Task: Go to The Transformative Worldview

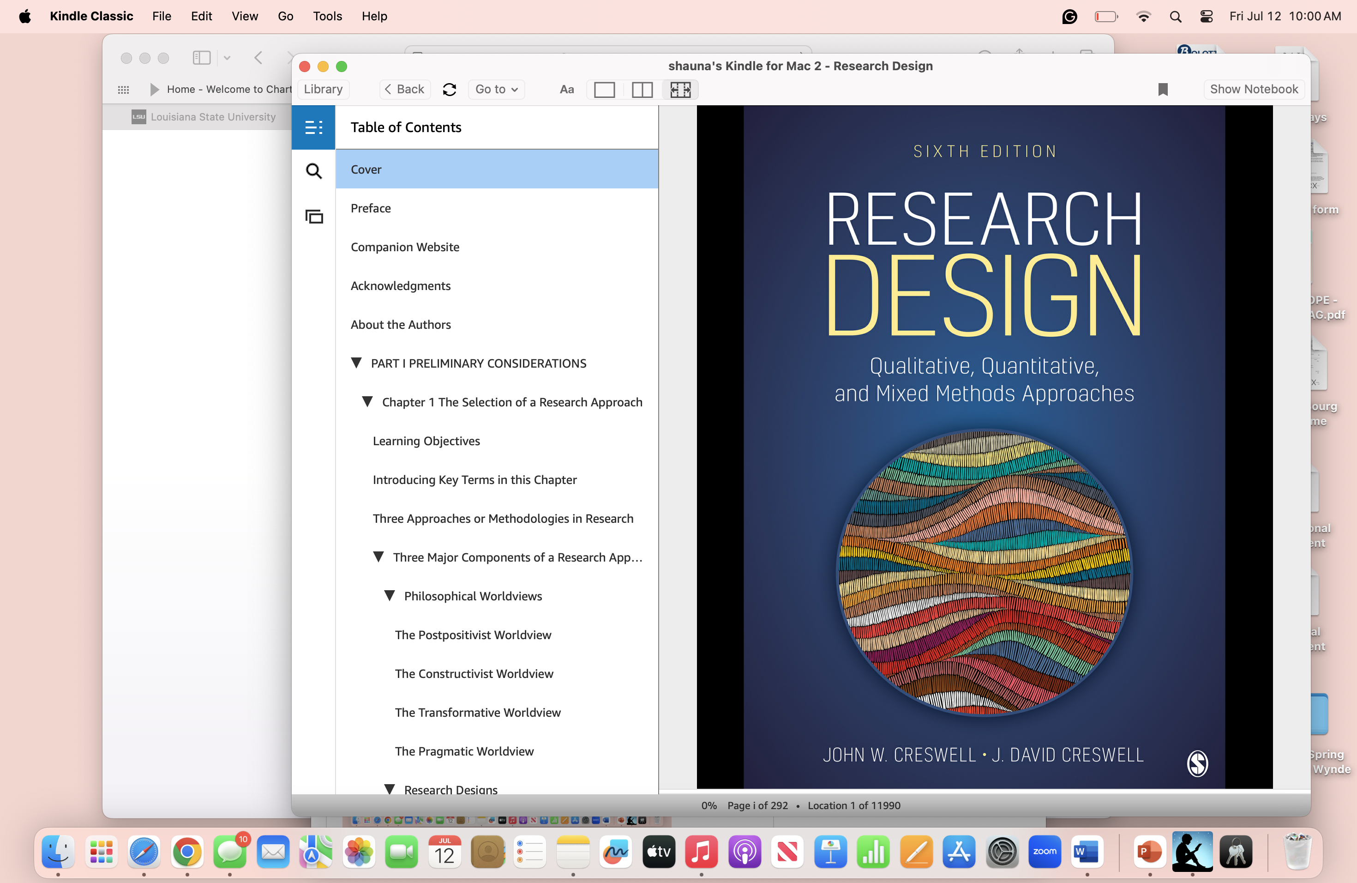Action: [497, 712]
